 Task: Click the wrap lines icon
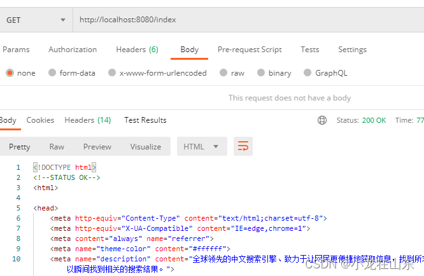[243, 146]
